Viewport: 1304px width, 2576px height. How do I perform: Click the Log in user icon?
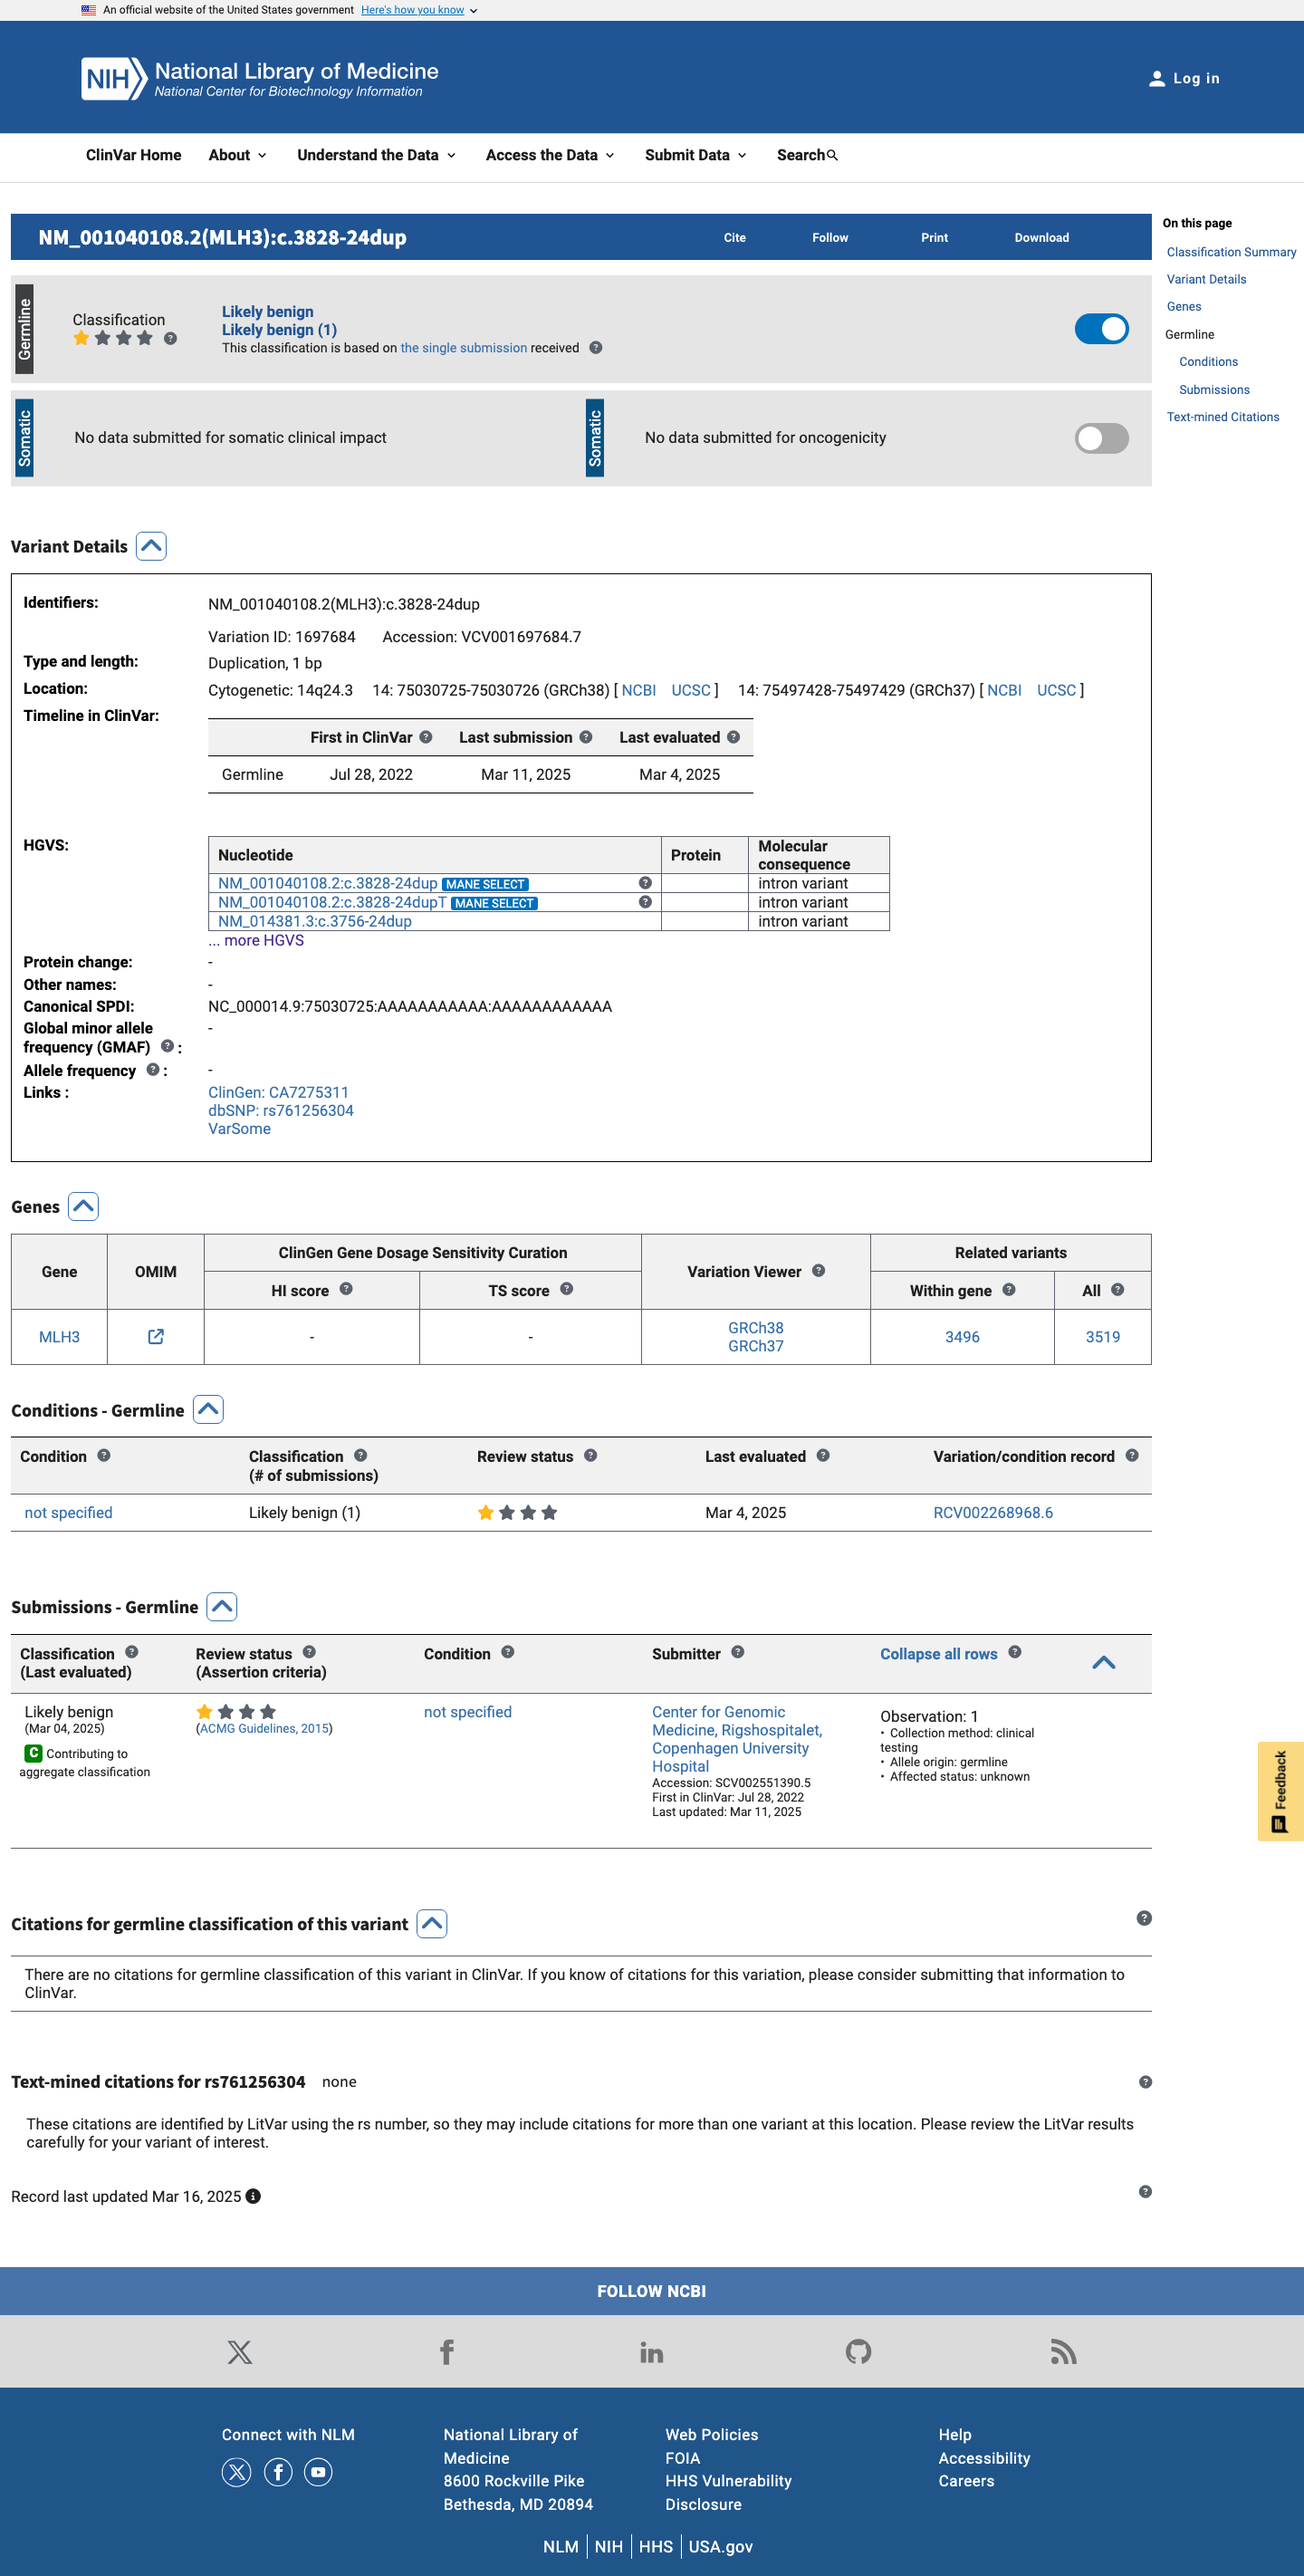1157,79
